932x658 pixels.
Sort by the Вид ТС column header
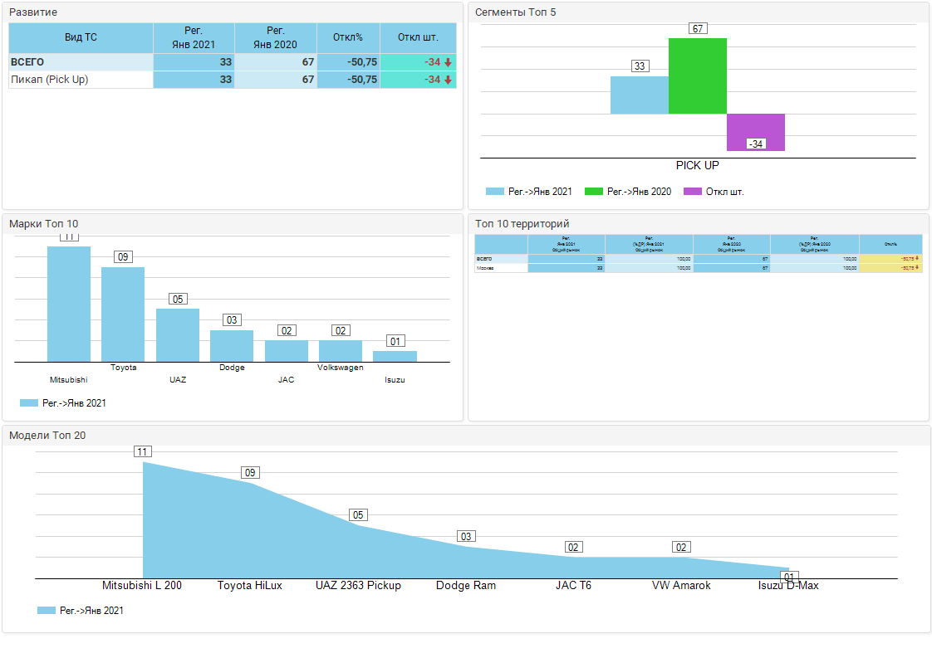click(81, 37)
